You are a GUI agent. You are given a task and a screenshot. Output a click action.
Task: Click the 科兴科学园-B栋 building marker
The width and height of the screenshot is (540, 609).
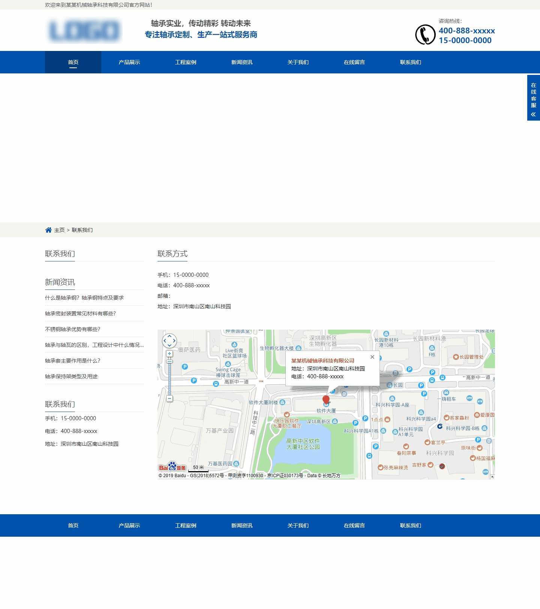tap(484, 428)
